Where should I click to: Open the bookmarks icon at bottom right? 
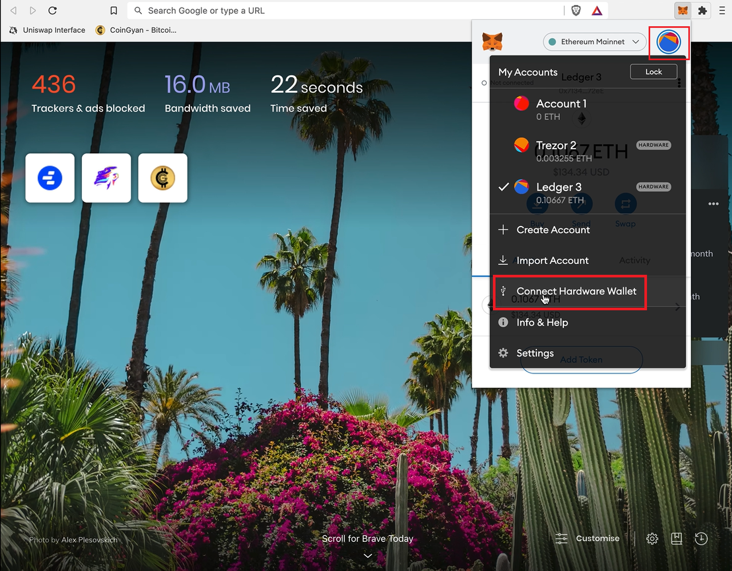pyautogui.click(x=677, y=538)
